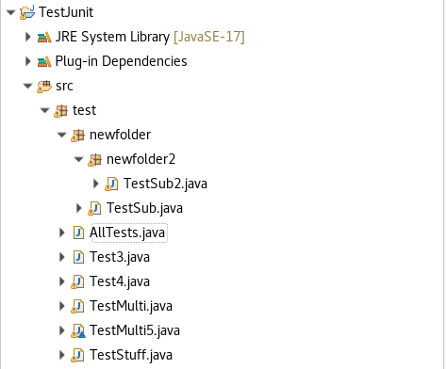Click the AllTests.java file icon

click(x=78, y=233)
